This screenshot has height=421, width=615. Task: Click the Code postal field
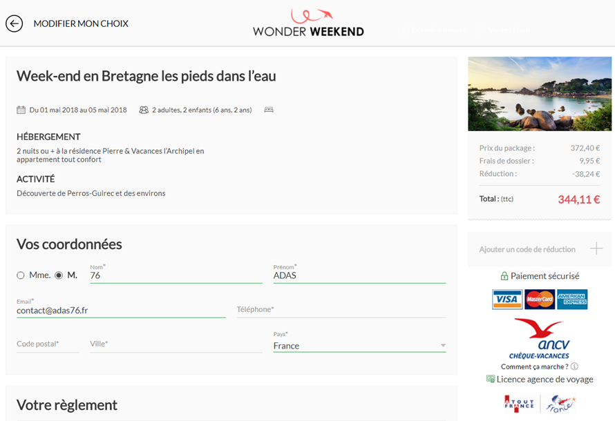tap(48, 344)
